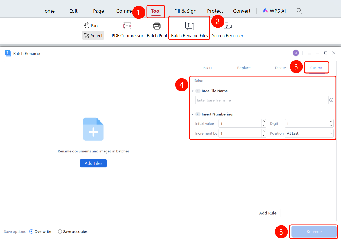This screenshot has width=341, height=241.
Task: Click the Rename button
Action: pyautogui.click(x=314, y=232)
